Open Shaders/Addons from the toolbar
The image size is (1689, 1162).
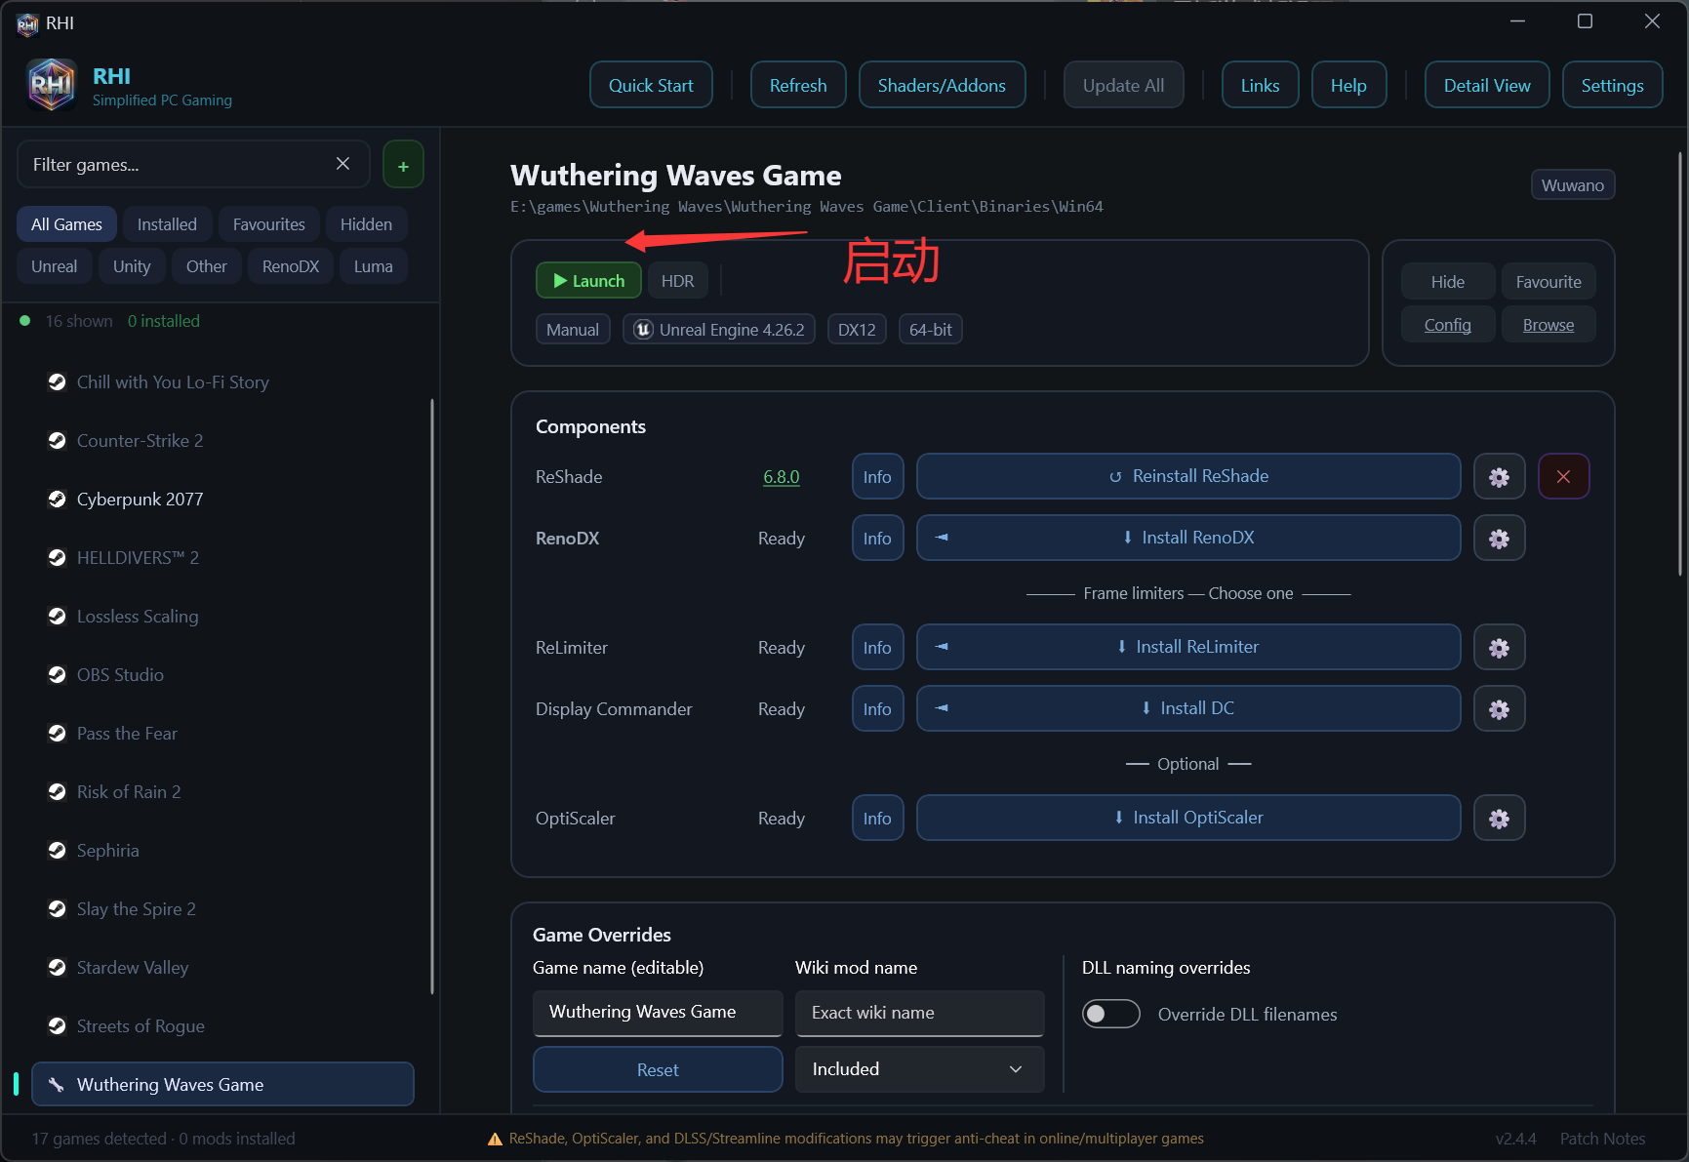942,85
